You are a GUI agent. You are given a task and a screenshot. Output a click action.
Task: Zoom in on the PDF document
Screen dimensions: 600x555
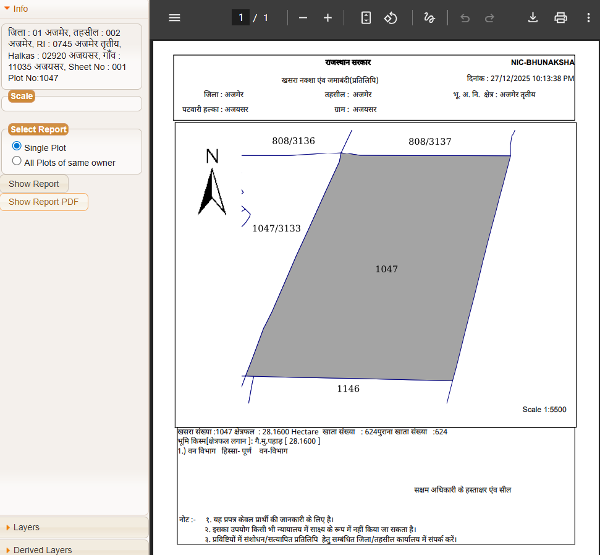click(x=327, y=18)
